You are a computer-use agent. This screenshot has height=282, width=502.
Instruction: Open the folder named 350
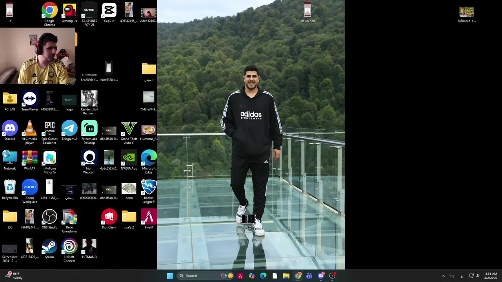click(10, 219)
